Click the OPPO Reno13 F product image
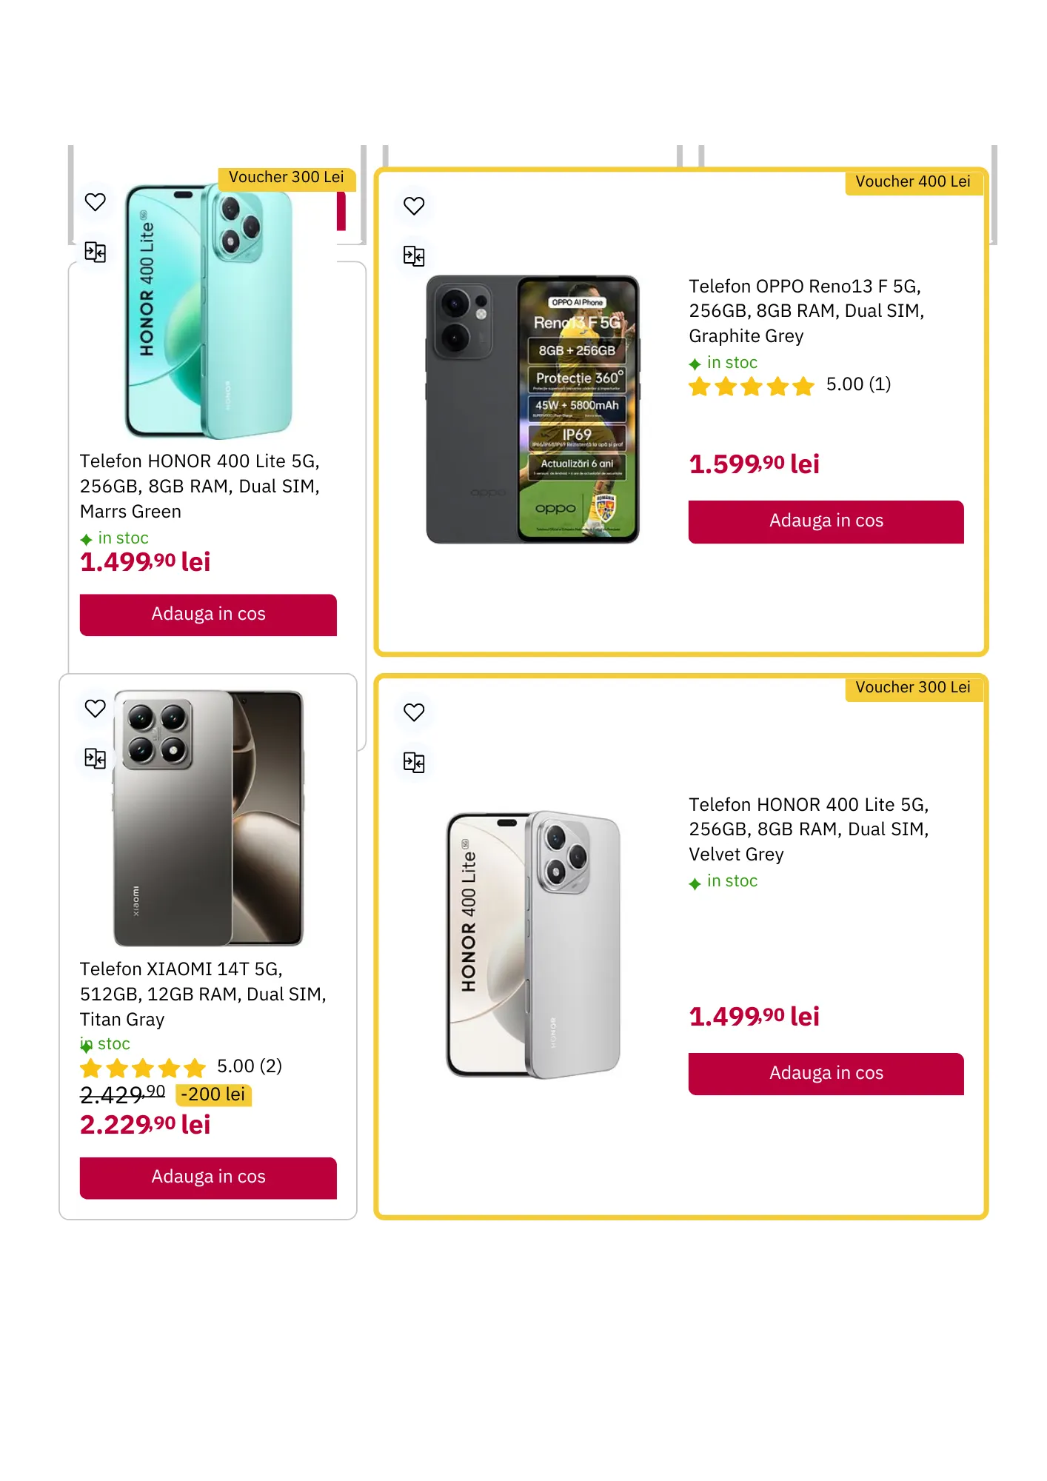Viewport: 1047px width, 1481px height. point(532,409)
